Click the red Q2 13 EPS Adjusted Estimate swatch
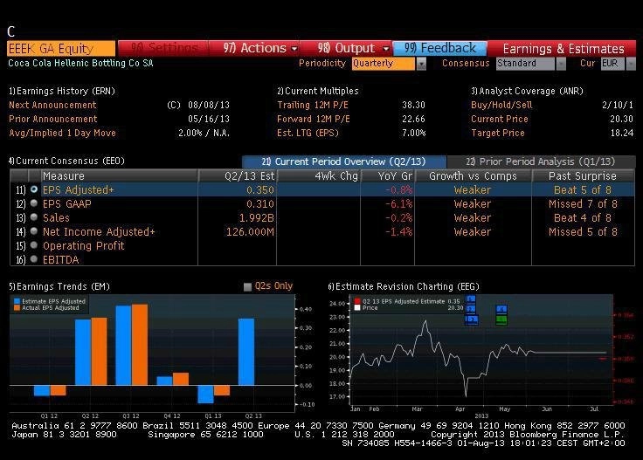643x460 pixels. click(357, 301)
